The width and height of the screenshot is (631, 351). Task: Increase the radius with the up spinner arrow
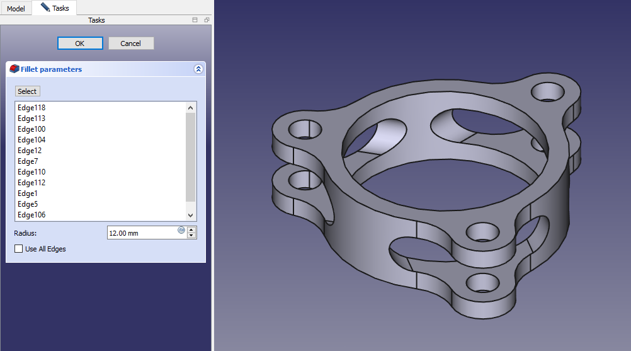(191, 229)
